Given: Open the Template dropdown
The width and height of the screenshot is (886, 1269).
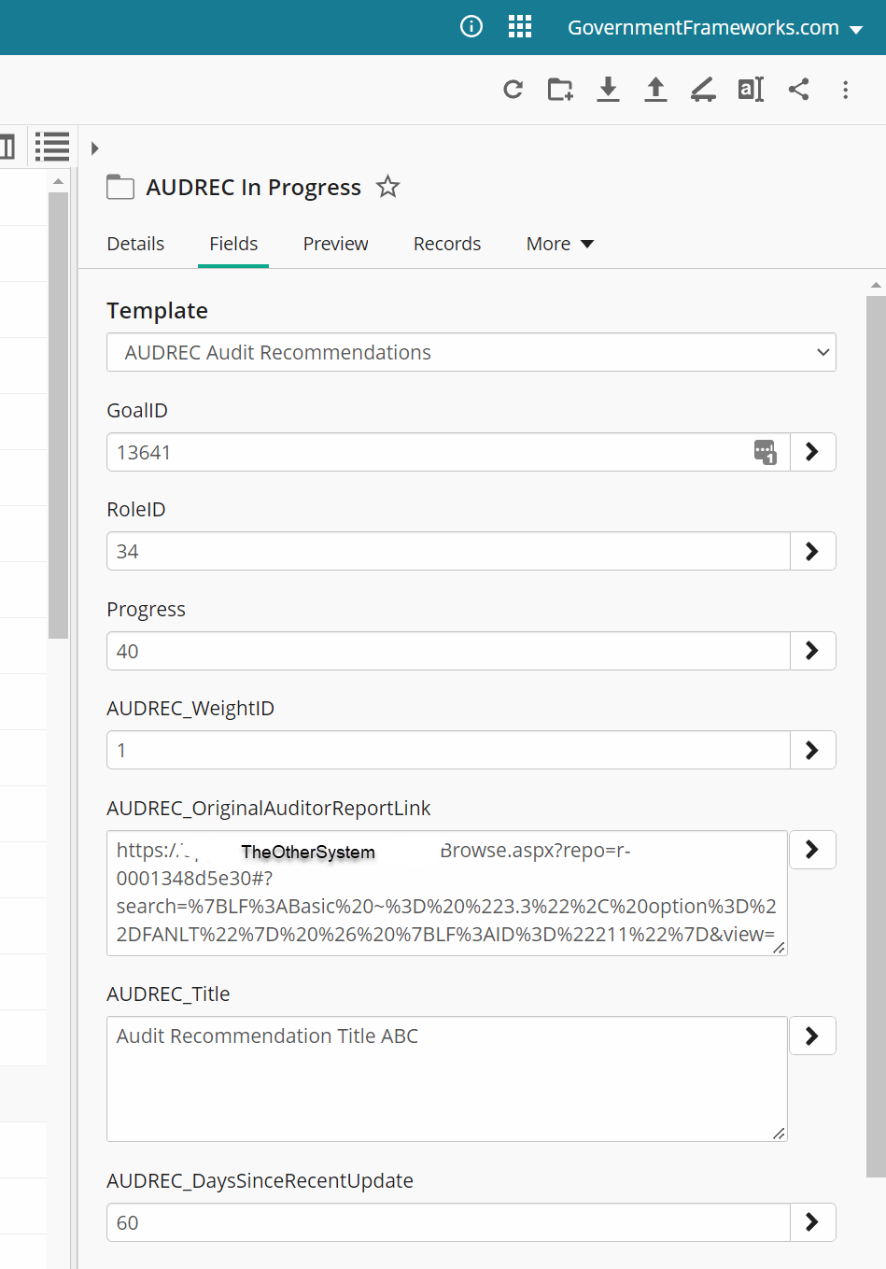Looking at the screenshot, I should [x=471, y=353].
